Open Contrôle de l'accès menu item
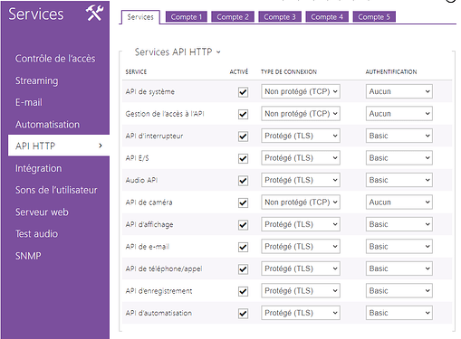461x339 pixels. pos(55,59)
